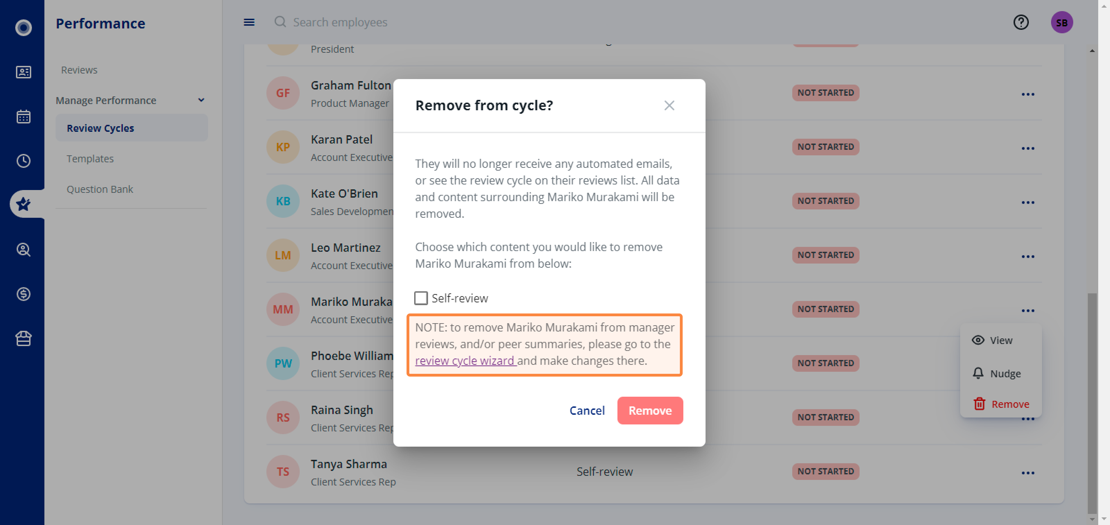This screenshot has height=525, width=1110.
Task: Click the LM avatar for Leo Martinez
Action: (283, 256)
